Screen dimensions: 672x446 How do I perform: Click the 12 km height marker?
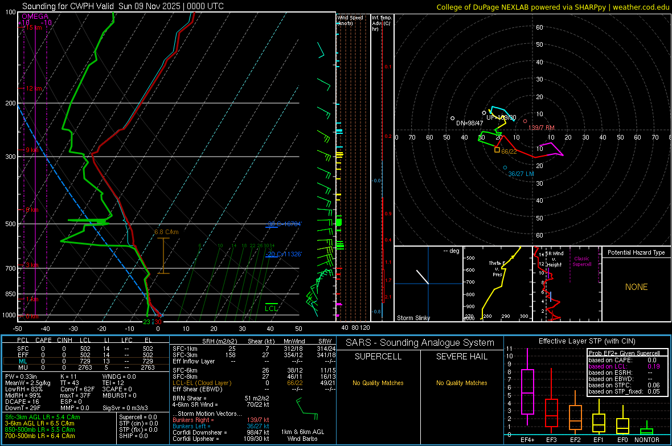coord(34,88)
